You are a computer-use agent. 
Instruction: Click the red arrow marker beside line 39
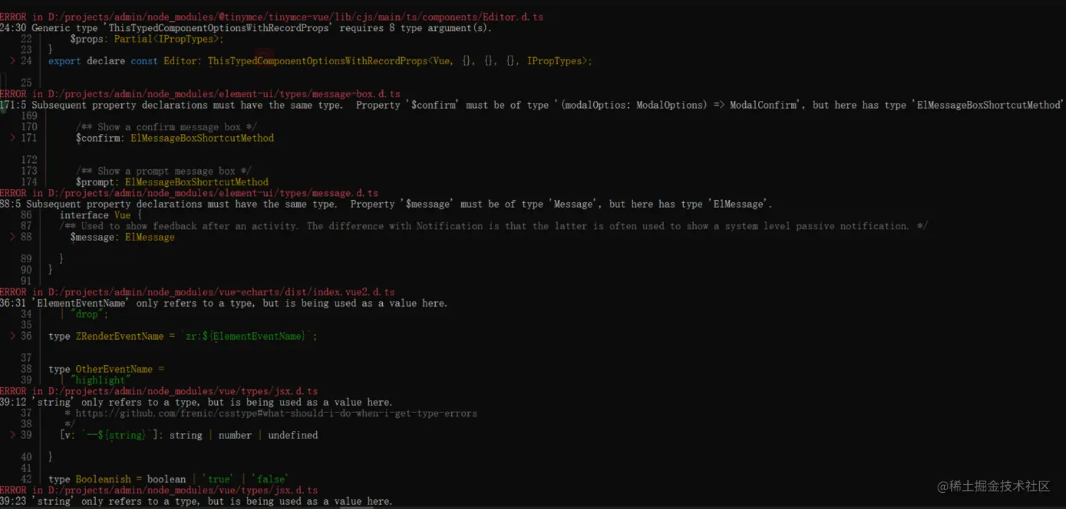coord(13,435)
